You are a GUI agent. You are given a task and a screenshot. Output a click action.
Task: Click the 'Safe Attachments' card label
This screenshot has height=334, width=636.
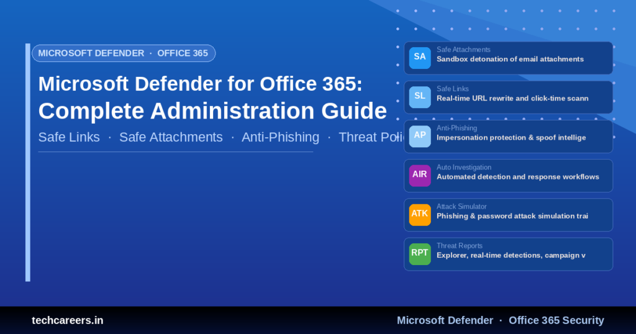tap(463, 50)
